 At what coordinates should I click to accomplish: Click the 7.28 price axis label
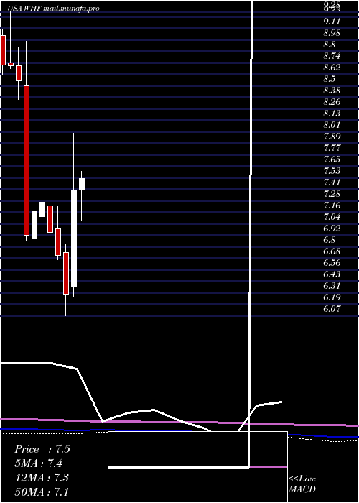click(332, 194)
